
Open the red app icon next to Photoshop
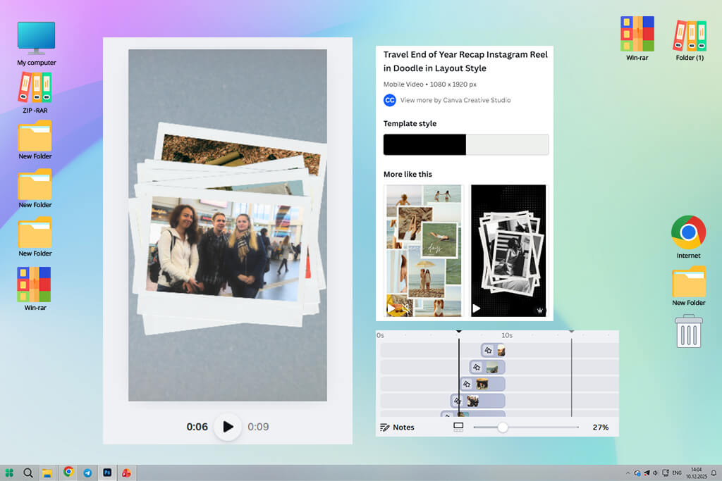(x=126, y=473)
